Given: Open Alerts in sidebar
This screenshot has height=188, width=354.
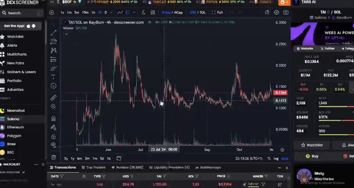Looking at the screenshot, I should point(12,46).
